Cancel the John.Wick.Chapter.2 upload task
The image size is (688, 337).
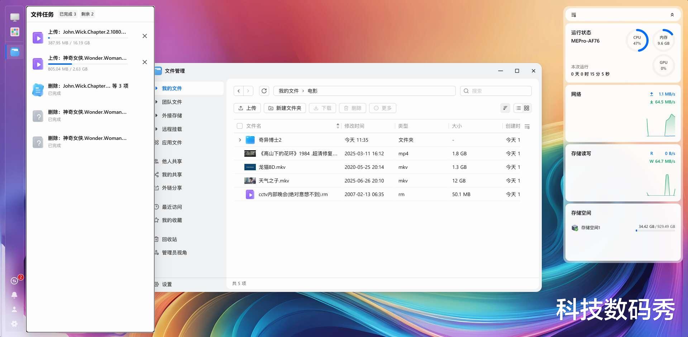[x=145, y=36]
